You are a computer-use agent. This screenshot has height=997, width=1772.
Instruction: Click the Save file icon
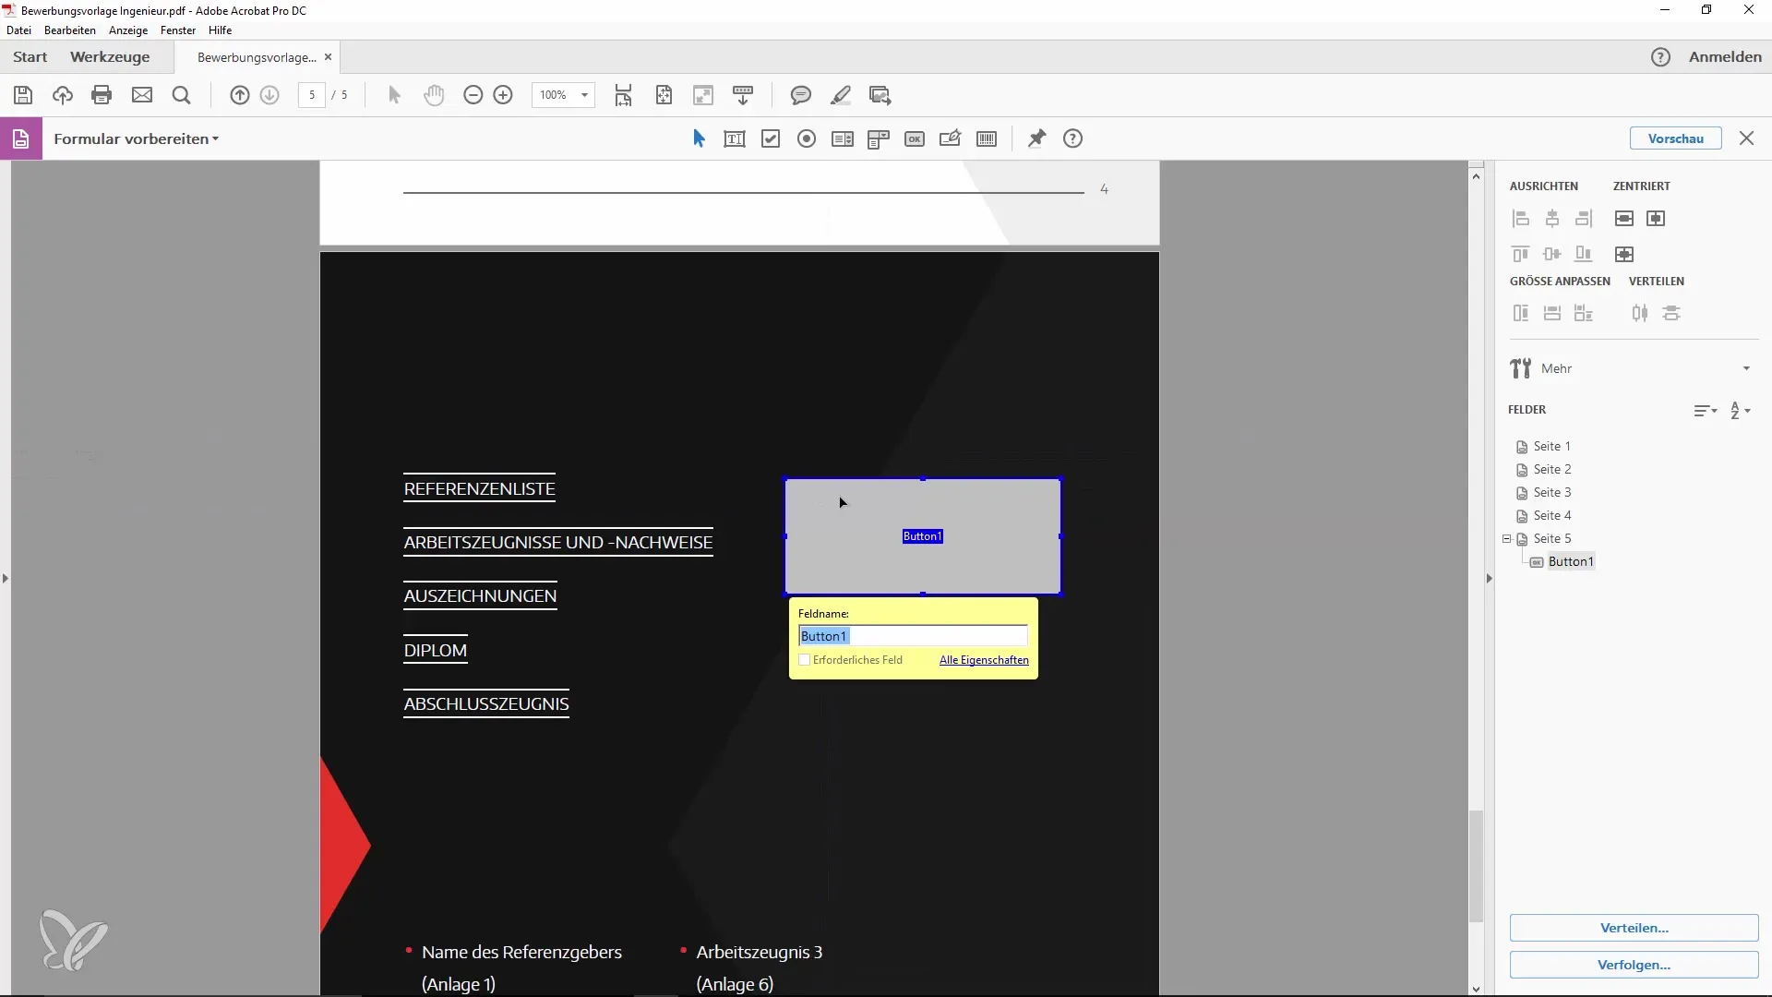pyautogui.click(x=23, y=95)
